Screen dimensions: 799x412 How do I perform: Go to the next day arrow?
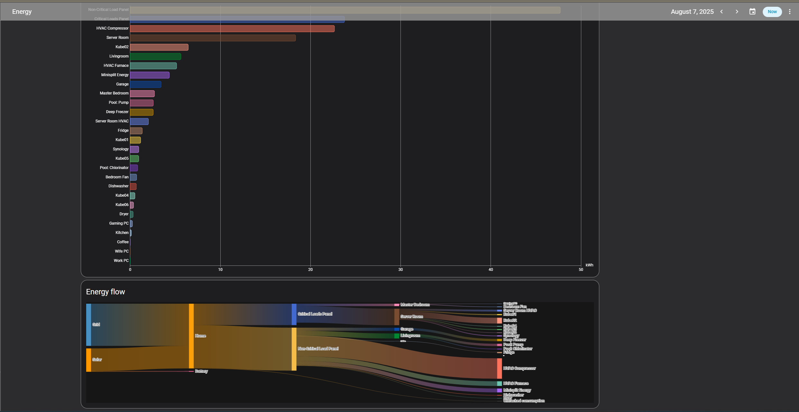click(737, 12)
